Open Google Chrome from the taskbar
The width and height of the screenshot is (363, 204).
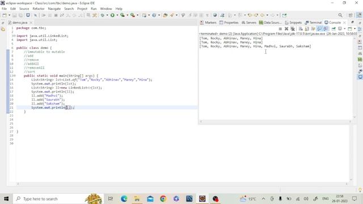click(x=163, y=199)
